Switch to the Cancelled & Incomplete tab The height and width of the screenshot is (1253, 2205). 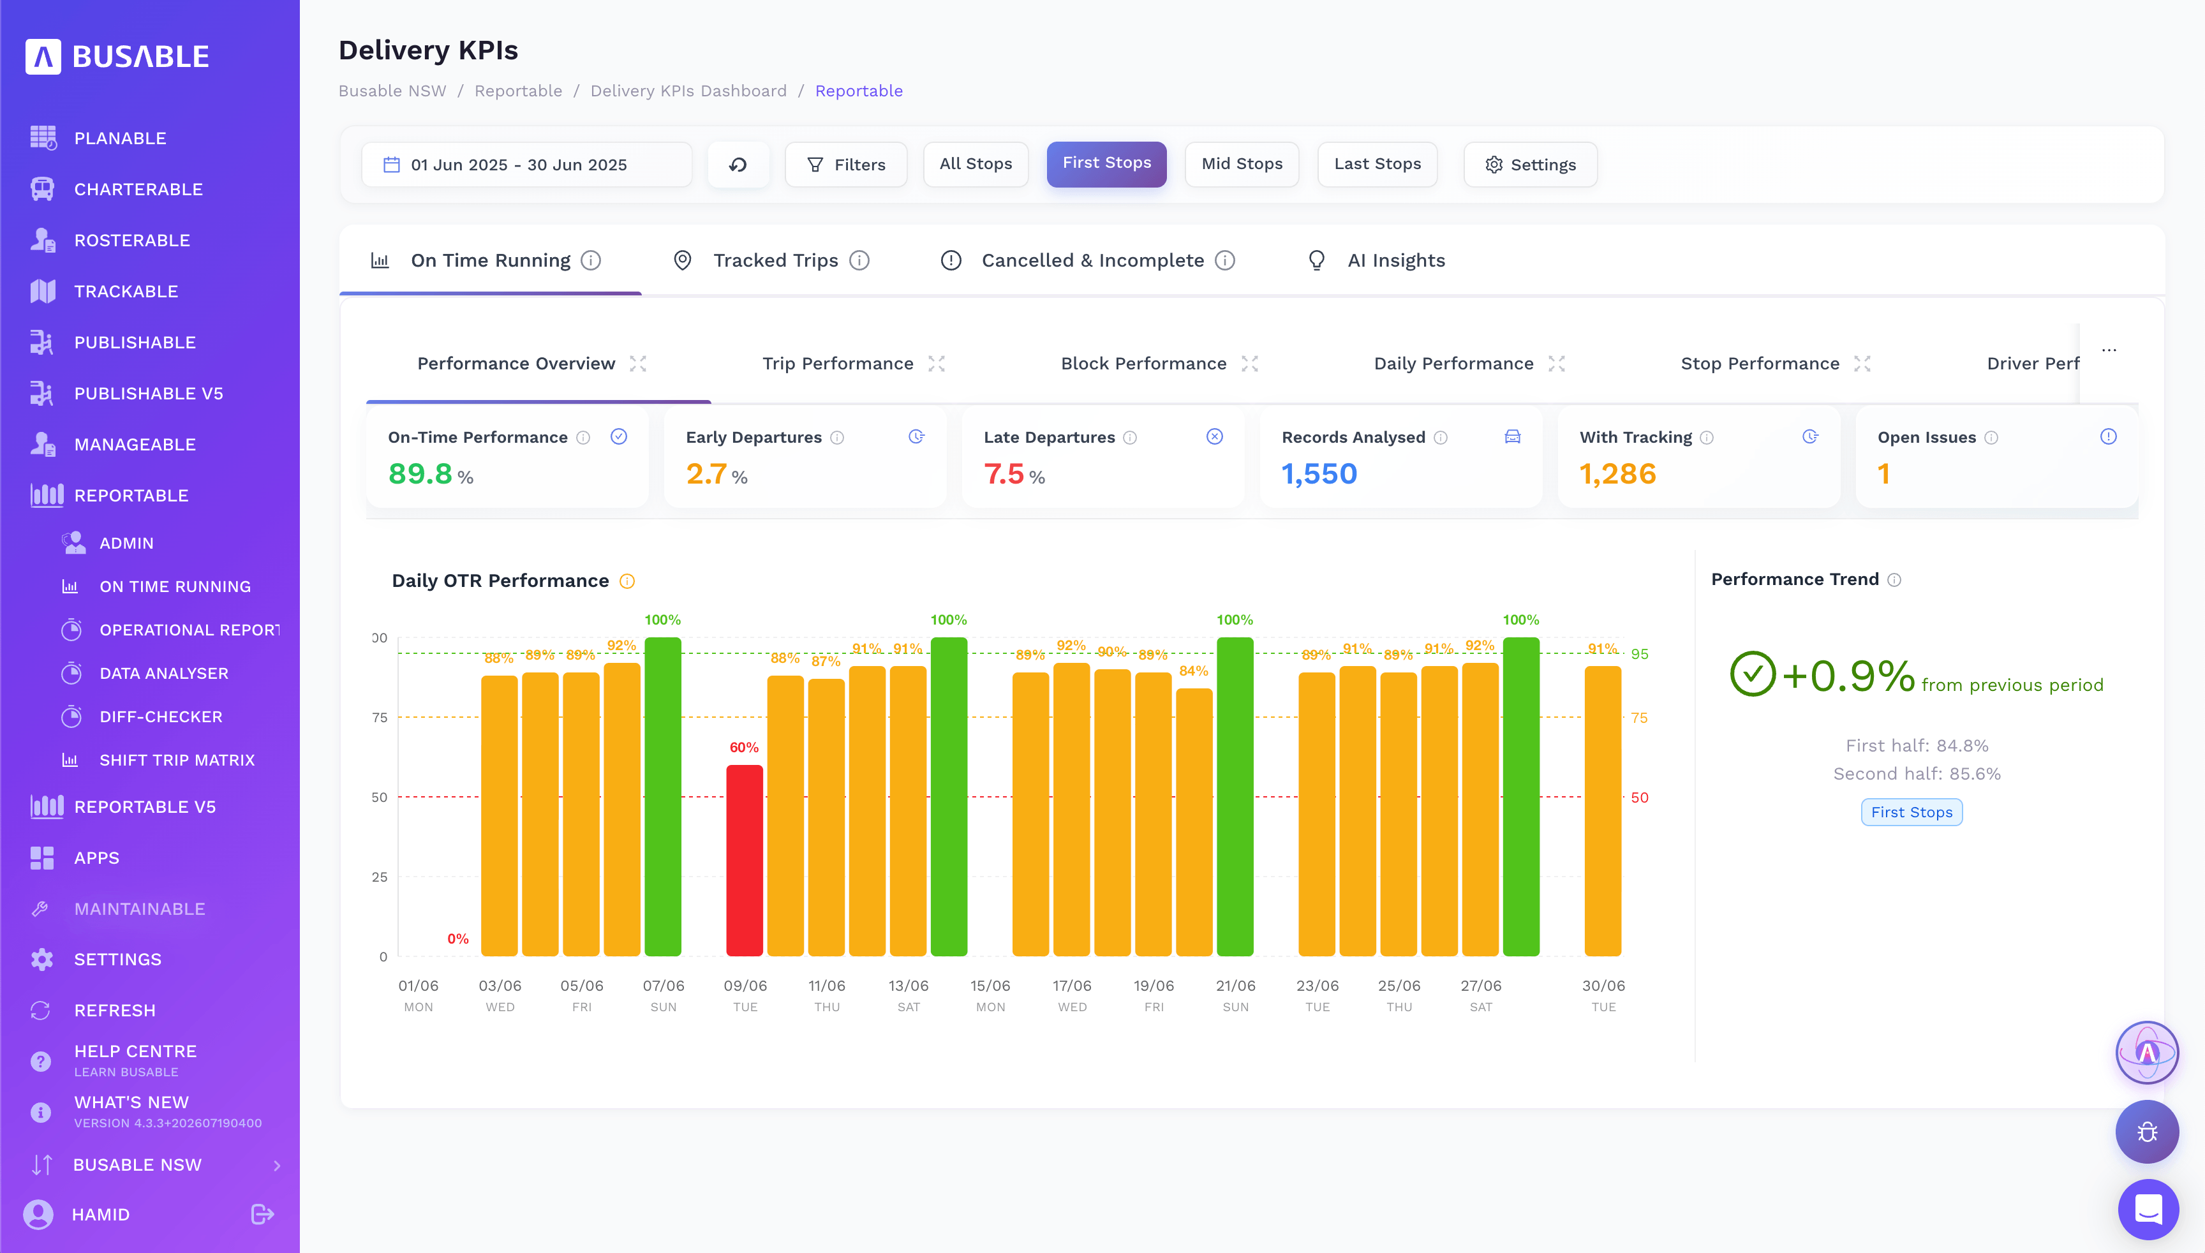[1087, 260]
